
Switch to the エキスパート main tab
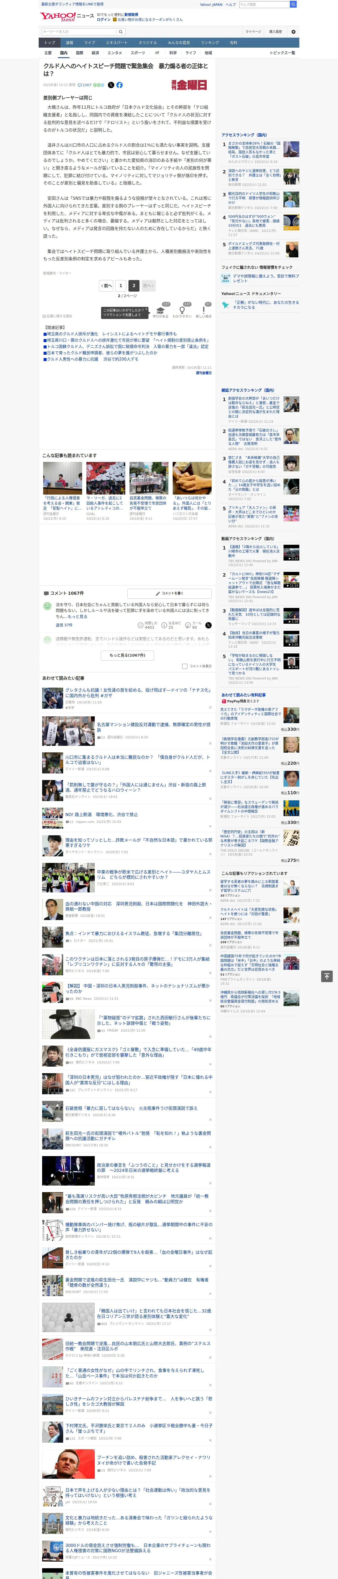coord(117,43)
